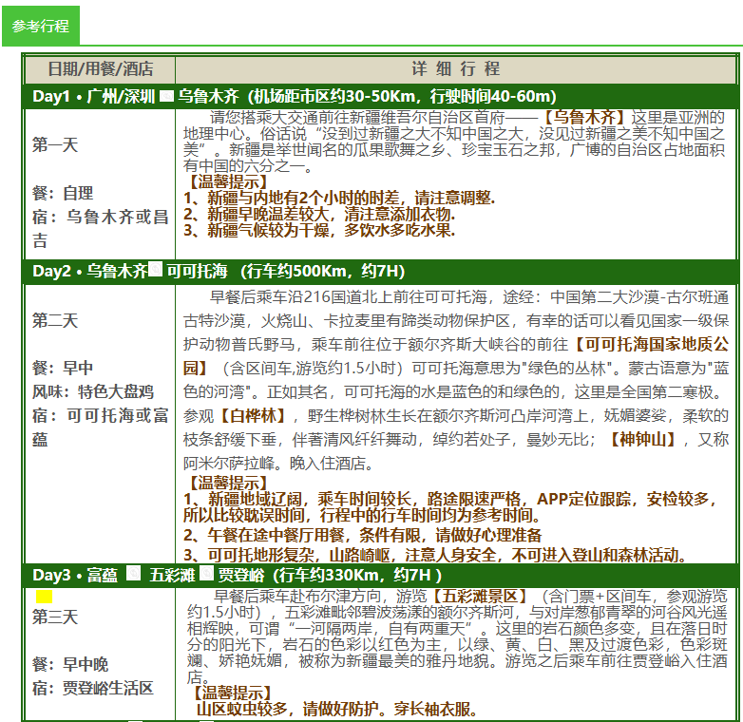Click the 第三天 label
This screenshot has width=743, height=722.
[x=55, y=617]
